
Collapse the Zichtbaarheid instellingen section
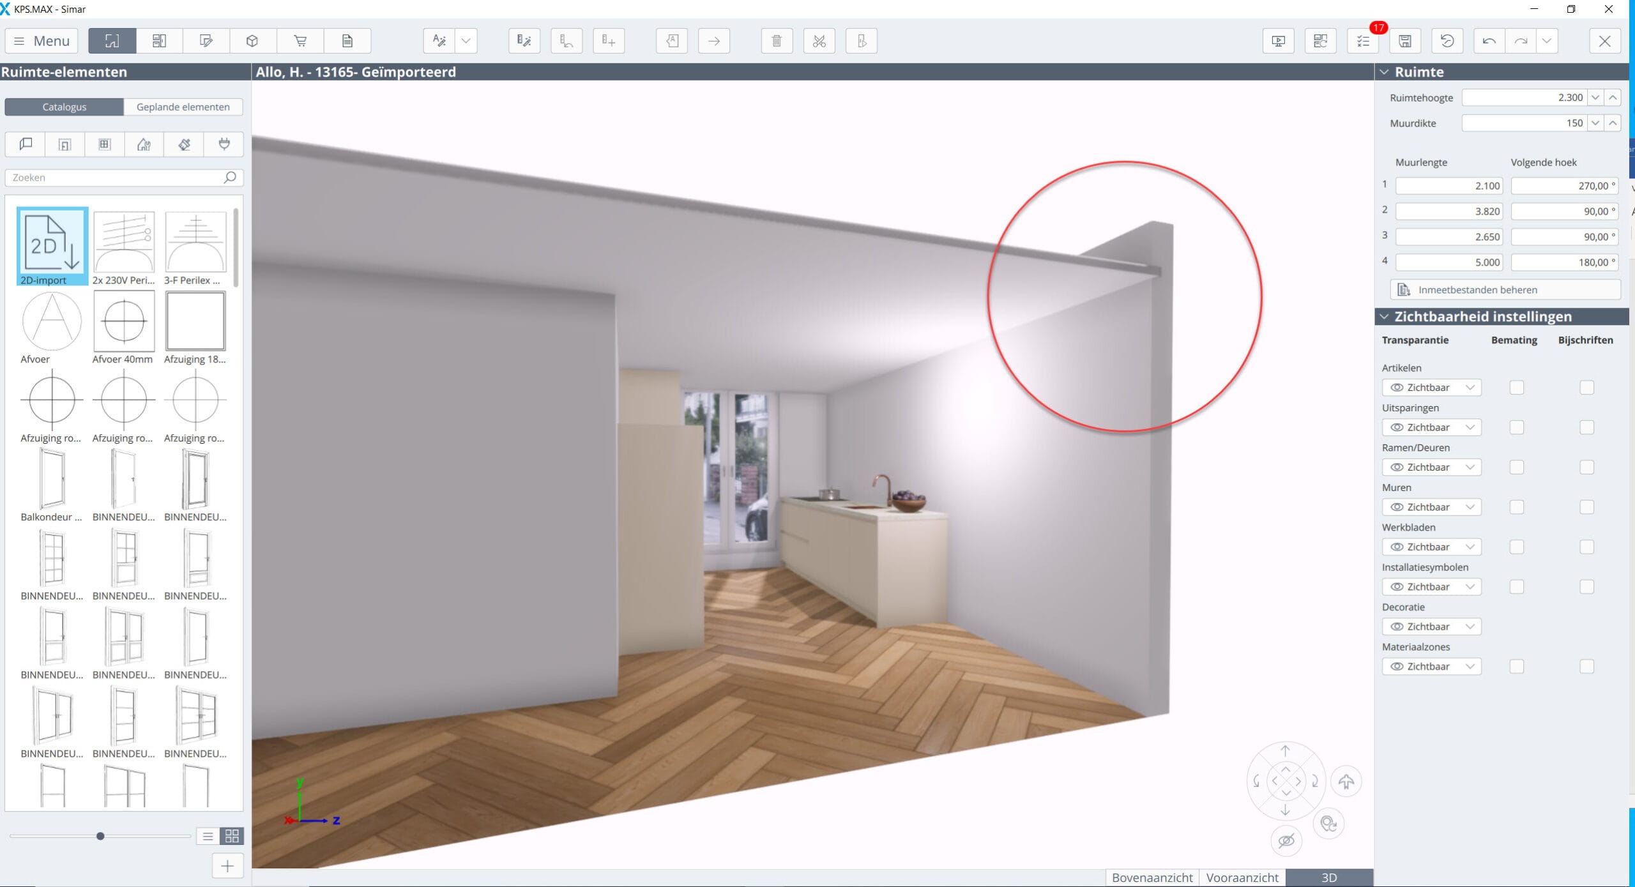pyautogui.click(x=1384, y=317)
